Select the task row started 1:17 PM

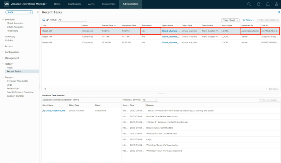coord(160,37)
